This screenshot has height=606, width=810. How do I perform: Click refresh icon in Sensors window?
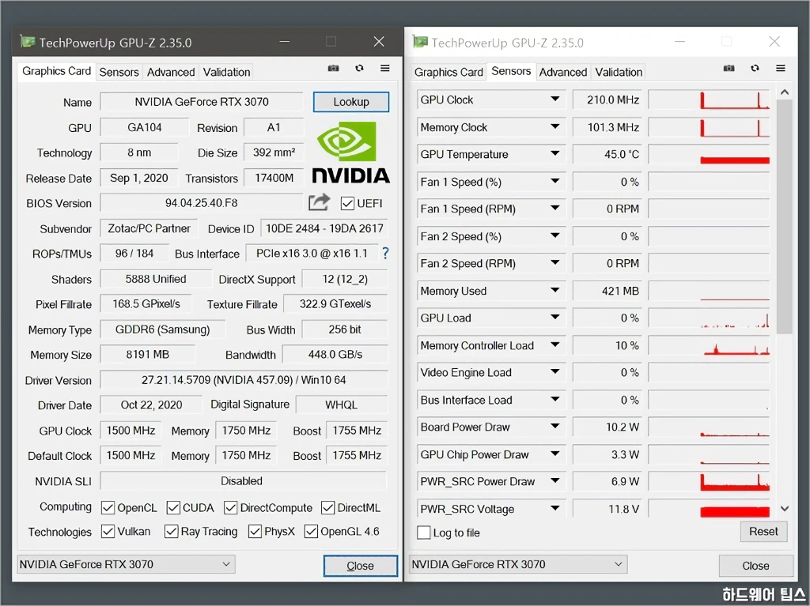[x=755, y=68]
